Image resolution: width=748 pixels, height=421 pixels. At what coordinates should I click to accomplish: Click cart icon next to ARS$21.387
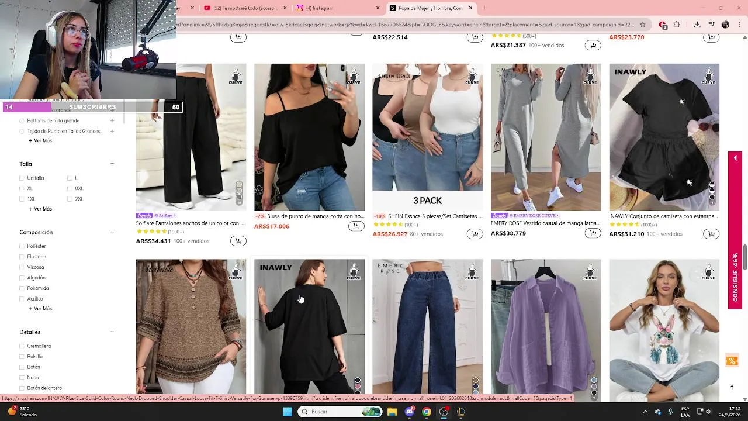point(593,45)
